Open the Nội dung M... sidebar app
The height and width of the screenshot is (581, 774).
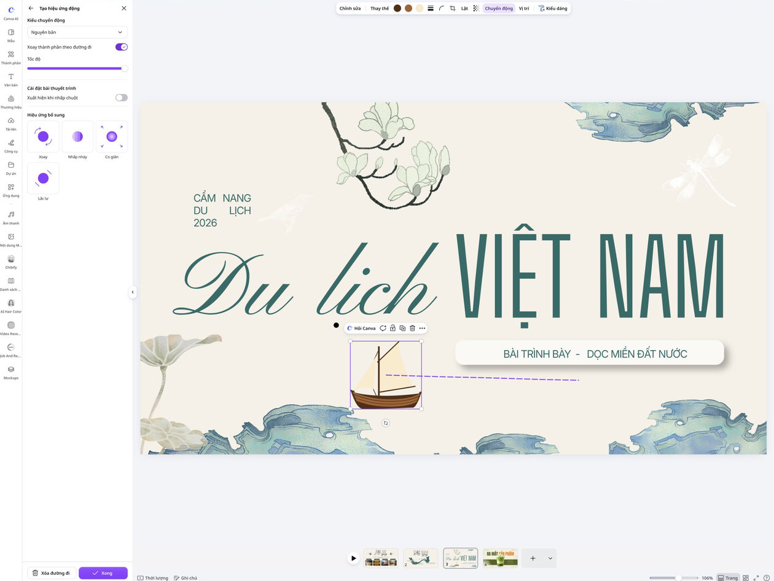pyautogui.click(x=11, y=240)
